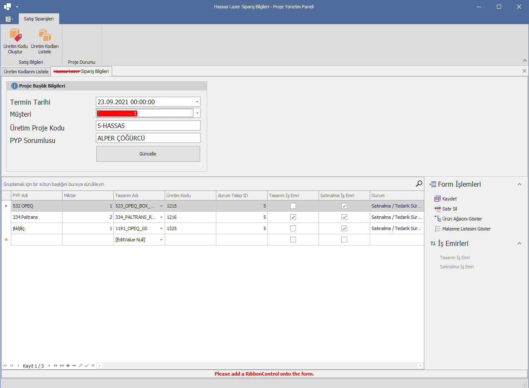The image size is (529, 388).
Task: Click the Üretim Kodu Oluştur ribbon icon
Action: click(15, 40)
